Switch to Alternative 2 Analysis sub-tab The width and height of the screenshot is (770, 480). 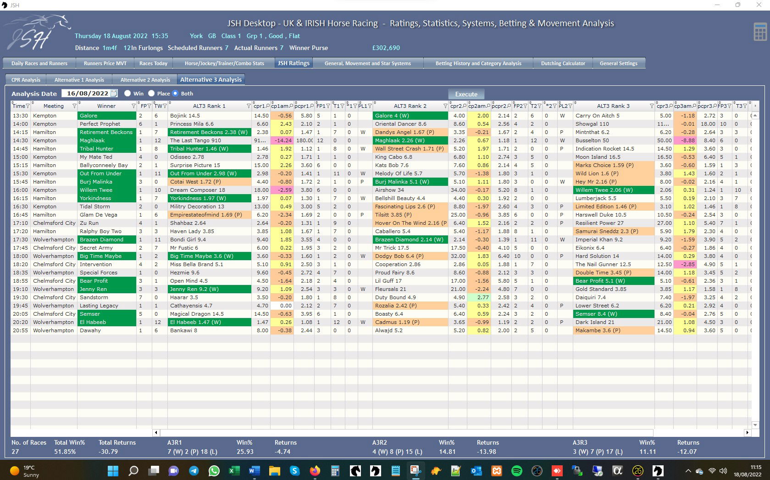coord(145,80)
